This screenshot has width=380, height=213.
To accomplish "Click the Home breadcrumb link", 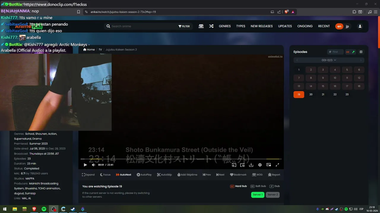I will tap(89, 49).
